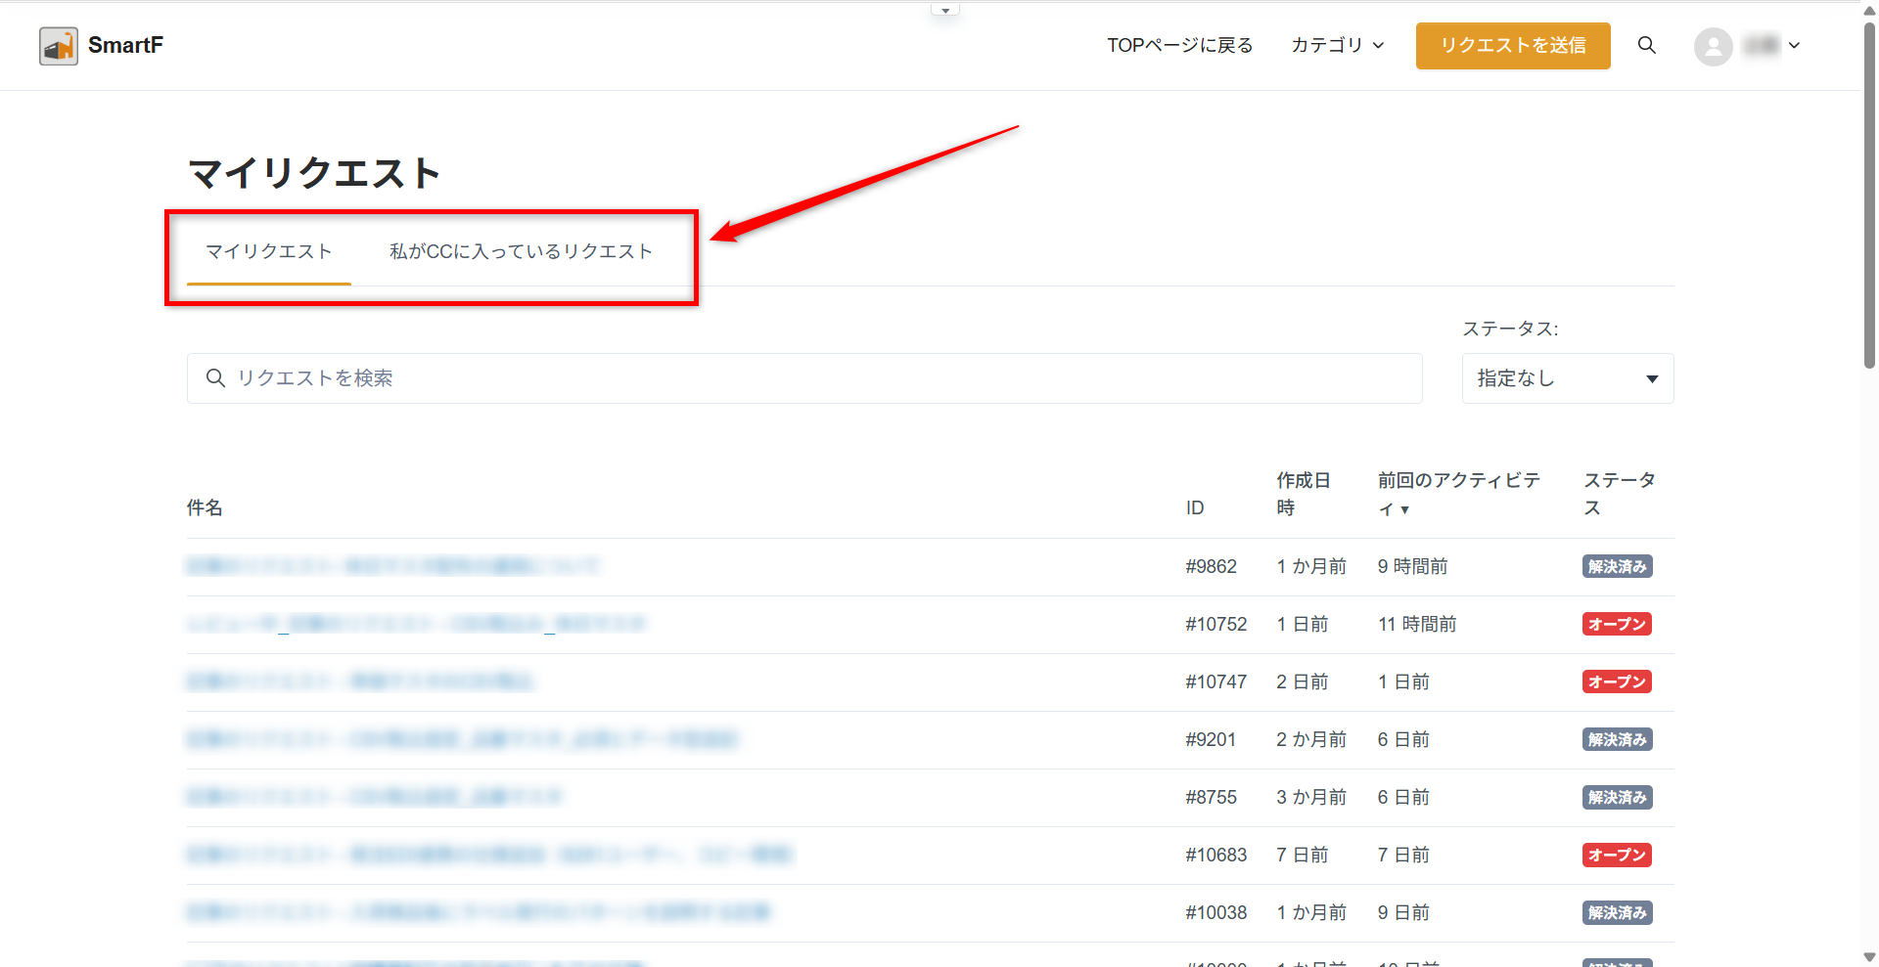Click the page vertical scrollbar thumb
Screen dimensions: 1879x967
coord(1869,196)
